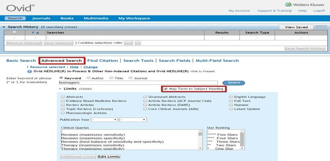Click the Ovid logo
The width and height of the screenshot is (330, 161).
click(x=21, y=8)
